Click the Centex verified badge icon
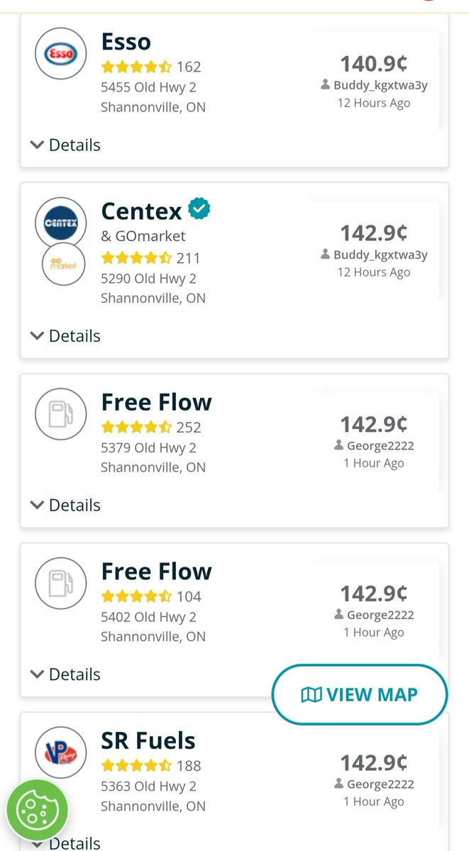This screenshot has height=851, width=469. click(199, 210)
